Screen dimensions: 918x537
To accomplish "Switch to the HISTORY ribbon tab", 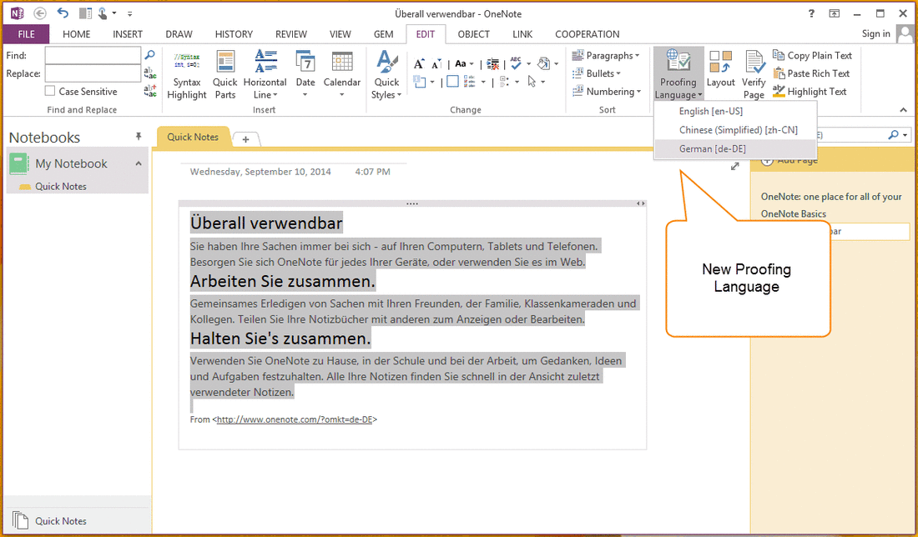I will pos(234,34).
